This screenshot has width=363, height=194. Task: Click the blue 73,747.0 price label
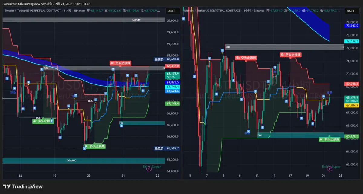pyautogui.click(x=352, y=26)
